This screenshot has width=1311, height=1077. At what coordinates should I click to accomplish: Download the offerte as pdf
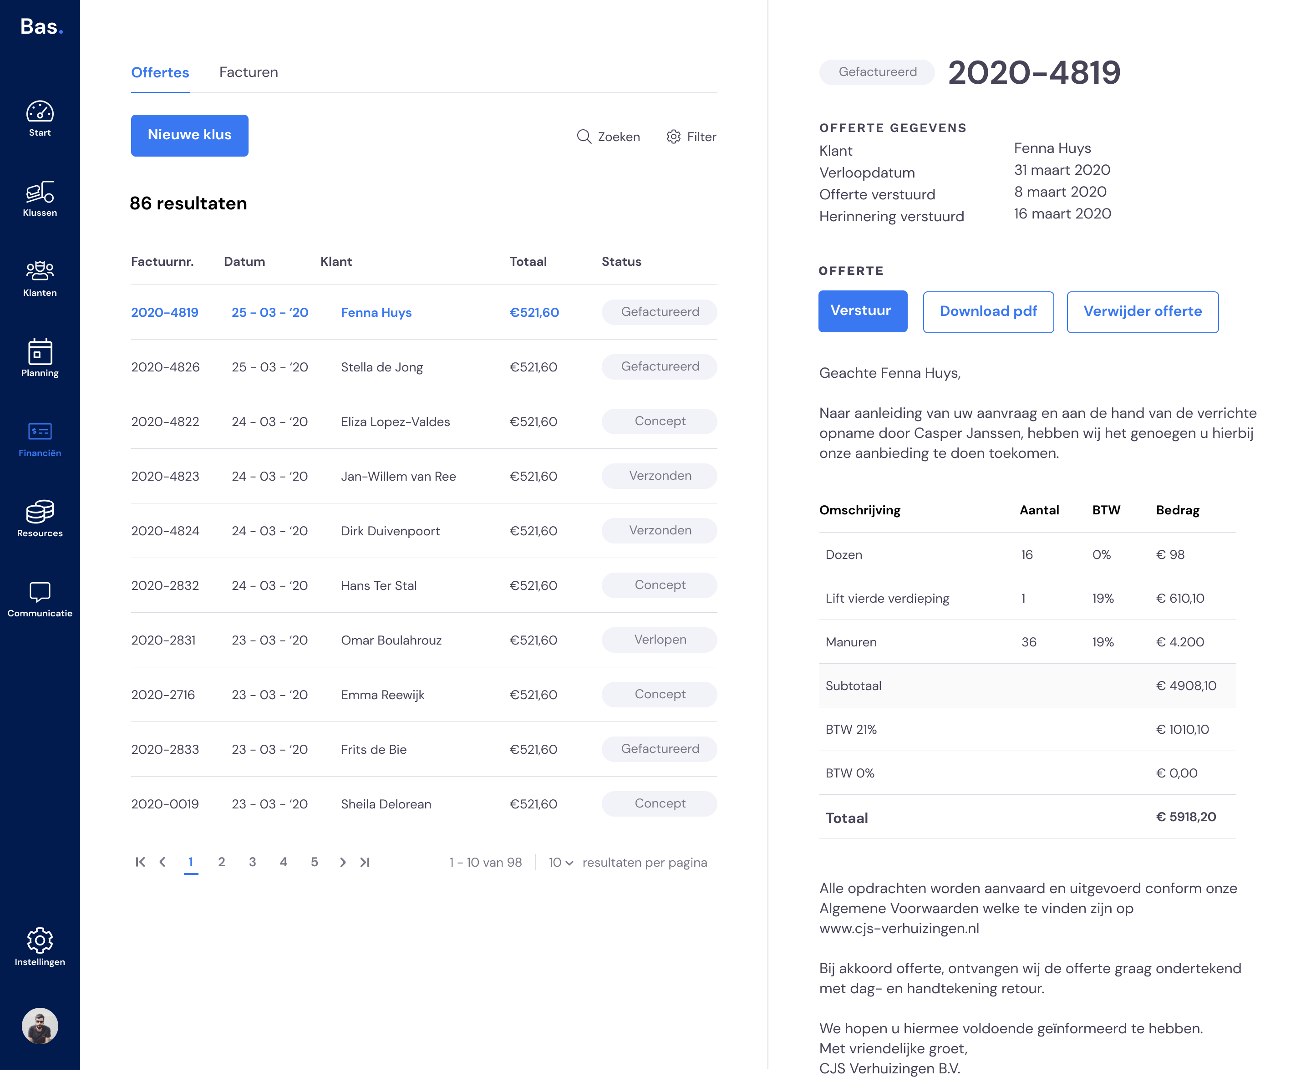tap(988, 311)
